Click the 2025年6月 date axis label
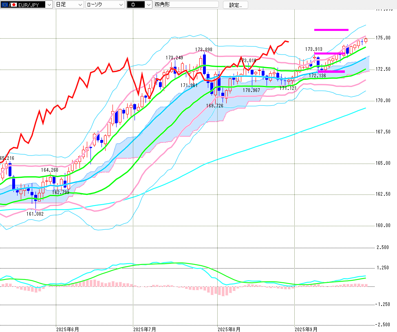The height and width of the screenshot is (332, 397). [67, 329]
